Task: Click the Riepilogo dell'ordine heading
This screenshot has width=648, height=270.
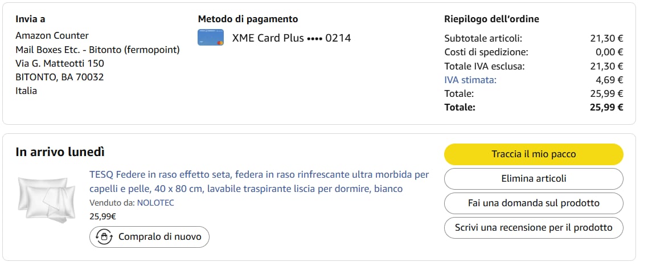Action: (491, 19)
